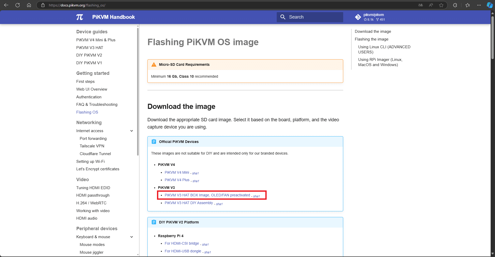Collapse the Keyboard & mouse section chevron
Screen dimensions: 495x257
pyautogui.click(x=132, y=237)
